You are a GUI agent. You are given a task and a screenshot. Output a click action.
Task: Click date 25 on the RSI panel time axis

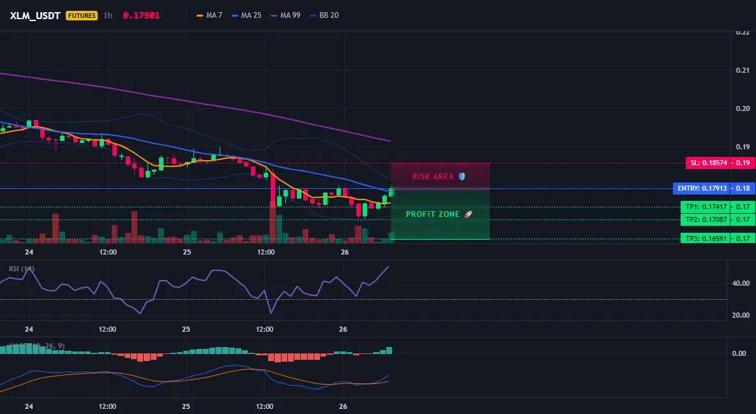[186, 329]
